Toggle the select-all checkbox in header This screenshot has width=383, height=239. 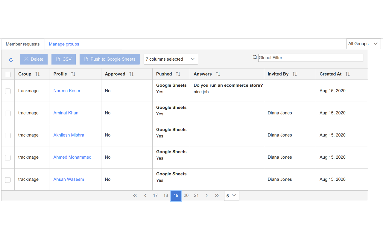[8, 74]
